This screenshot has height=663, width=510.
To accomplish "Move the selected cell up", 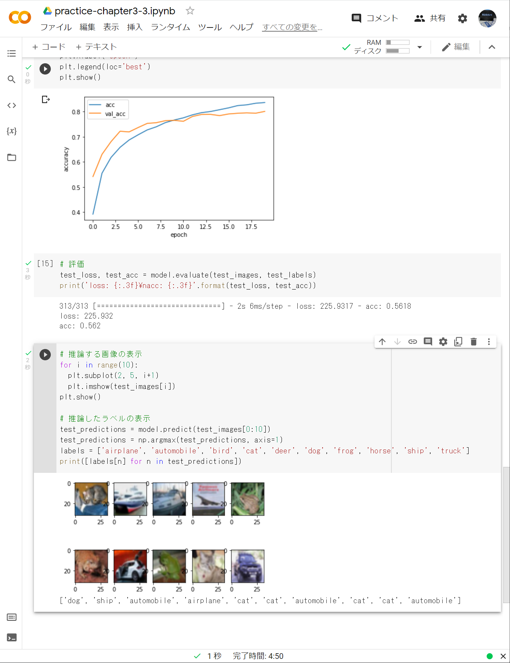I will point(382,341).
